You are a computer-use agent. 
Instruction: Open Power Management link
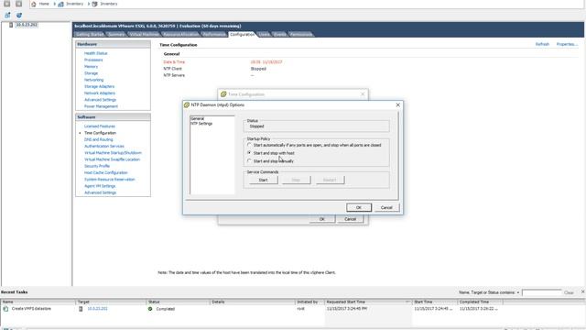coord(101,106)
